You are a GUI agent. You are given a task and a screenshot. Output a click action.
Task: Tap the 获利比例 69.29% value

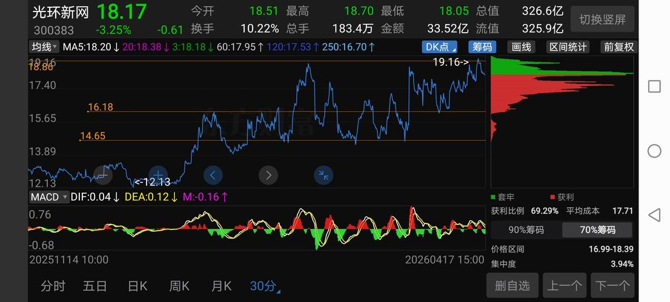click(545, 211)
